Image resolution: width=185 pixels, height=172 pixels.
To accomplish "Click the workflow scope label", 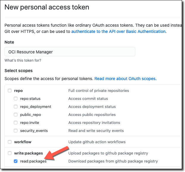I will [23, 142].
